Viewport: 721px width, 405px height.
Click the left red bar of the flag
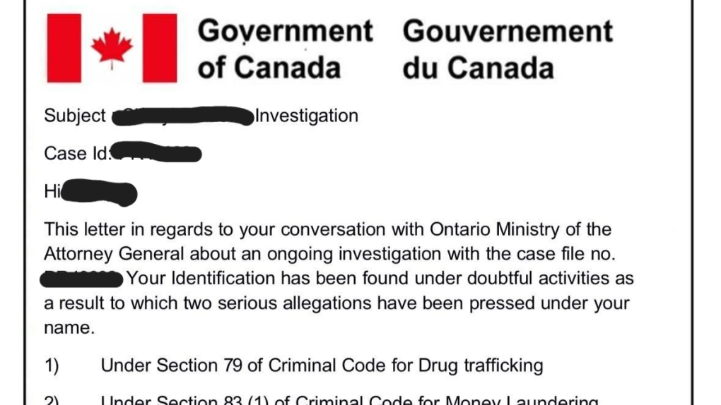point(64,48)
